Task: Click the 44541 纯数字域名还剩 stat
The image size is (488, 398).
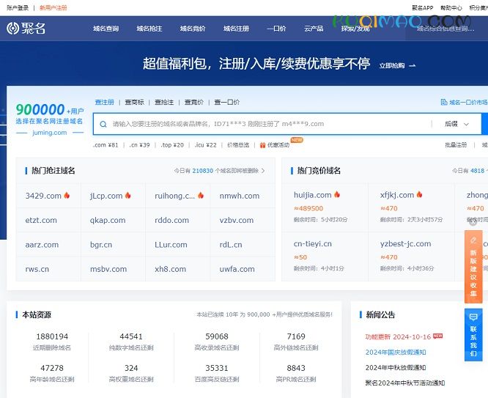Action: click(x=131, y=342)
